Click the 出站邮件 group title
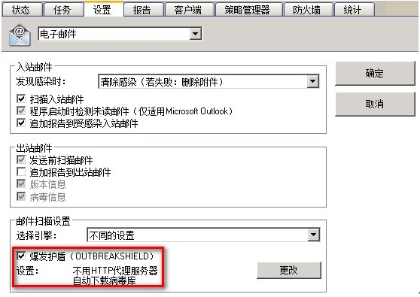The width and height of the screenshot is (420, 297). click(34, 148)
